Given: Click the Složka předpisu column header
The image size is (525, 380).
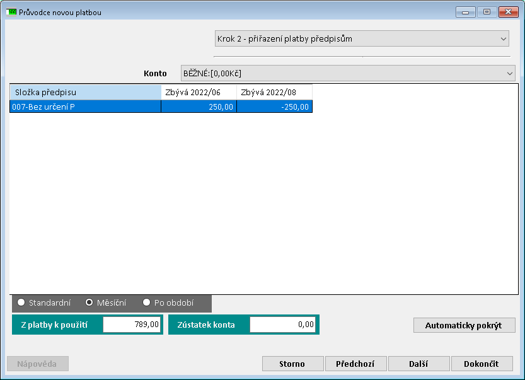Looking at the screenshot, I should pos(85,92).
